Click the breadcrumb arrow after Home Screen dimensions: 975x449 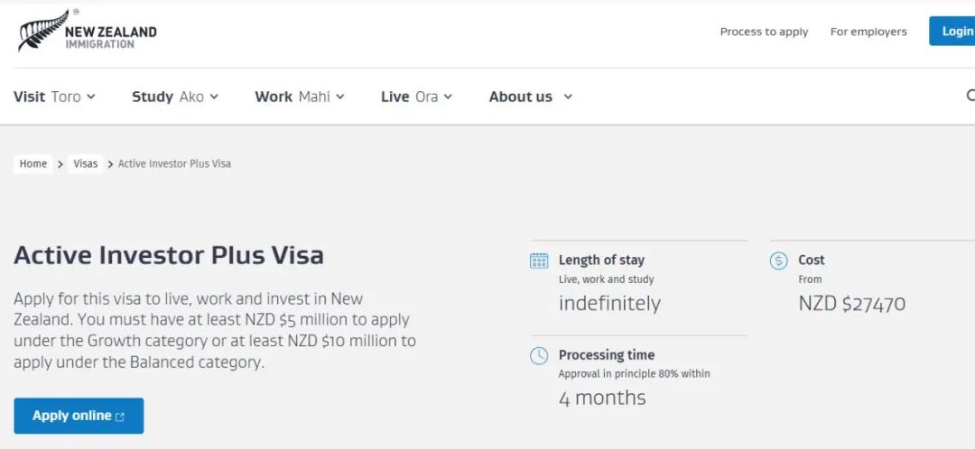(60, 164)
